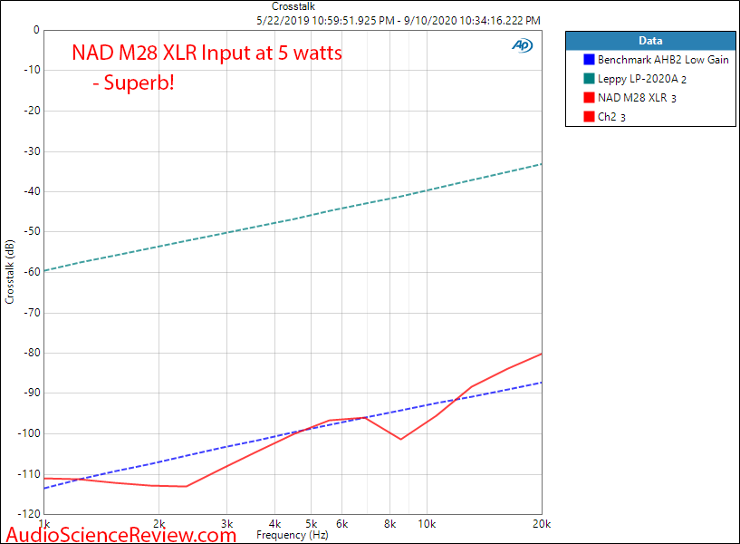Screen dimensions: 740x544
Task: Click the "20k" frequency tick label
Action: point(542,524)
